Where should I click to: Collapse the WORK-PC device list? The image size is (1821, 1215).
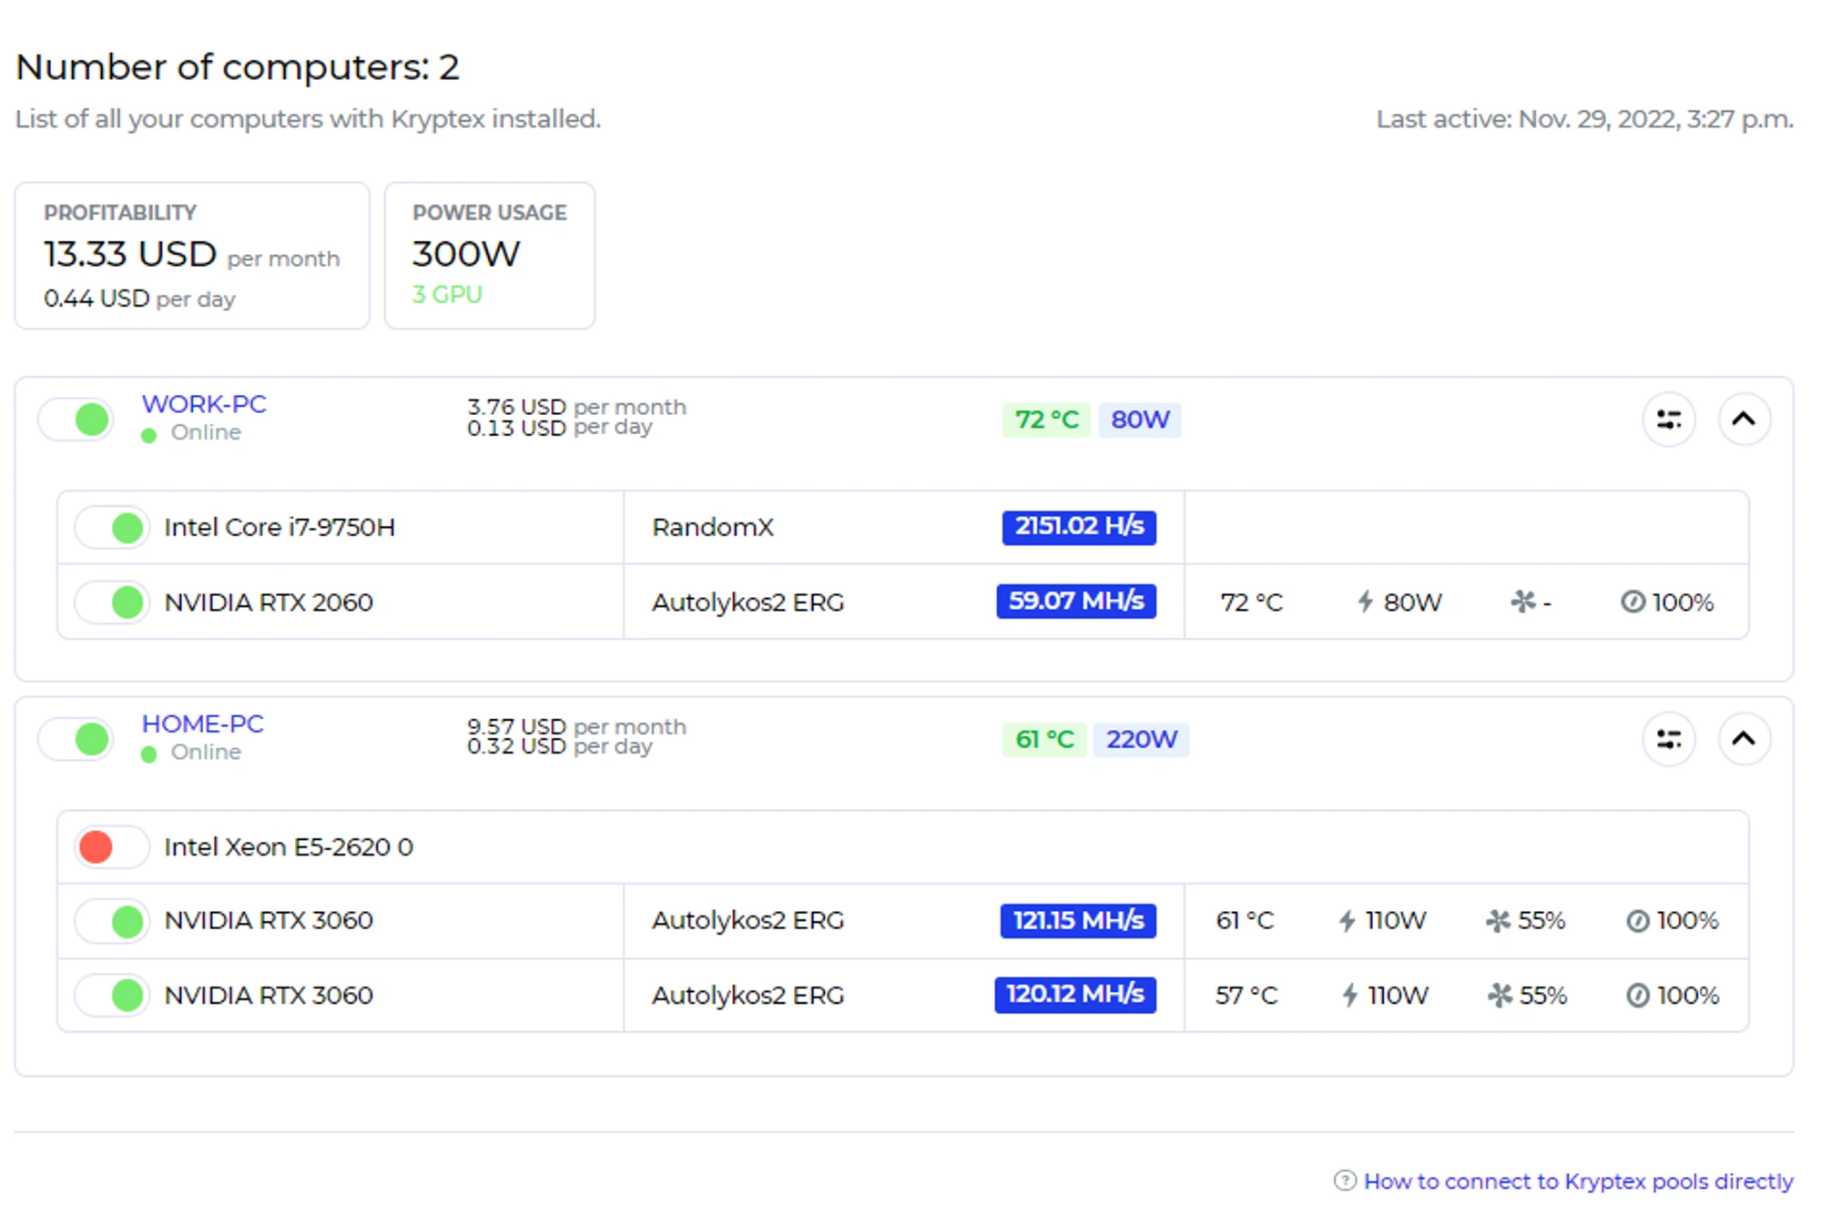pos(1743,420)
